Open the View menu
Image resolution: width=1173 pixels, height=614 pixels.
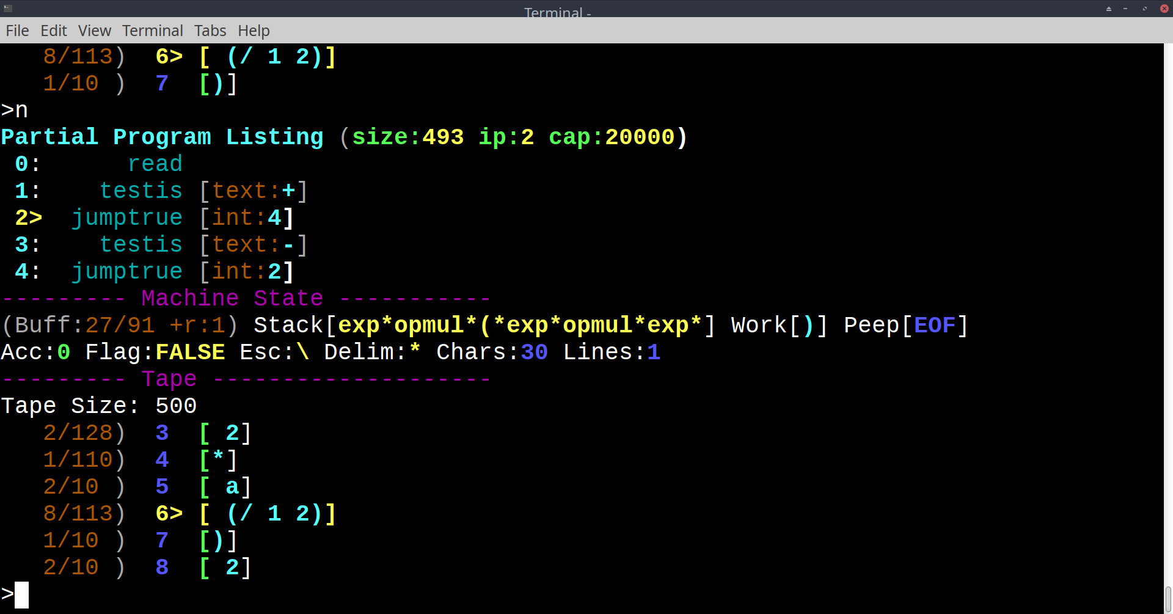[94, 31]
